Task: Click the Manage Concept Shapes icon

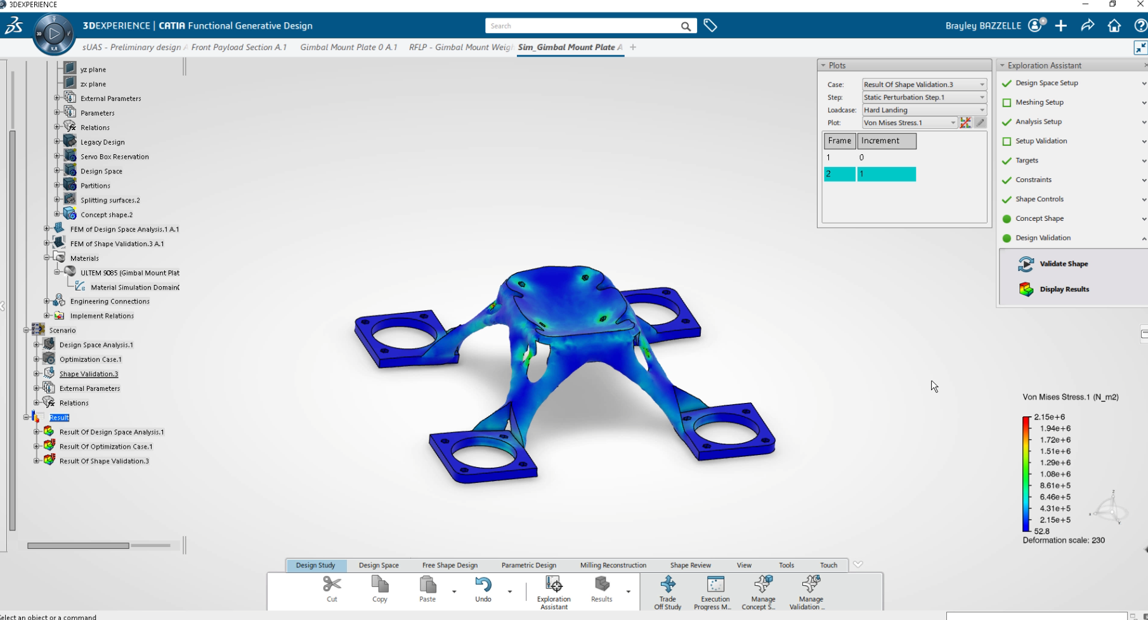Action: tap(762, 584)
